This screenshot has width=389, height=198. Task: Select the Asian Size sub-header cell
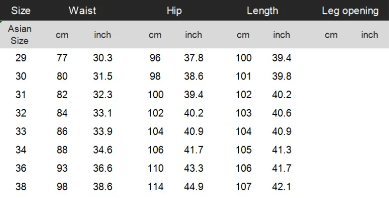click(20, 35)
